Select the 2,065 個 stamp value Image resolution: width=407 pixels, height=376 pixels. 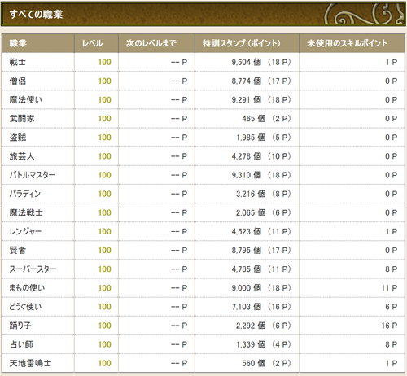(251, 212)
